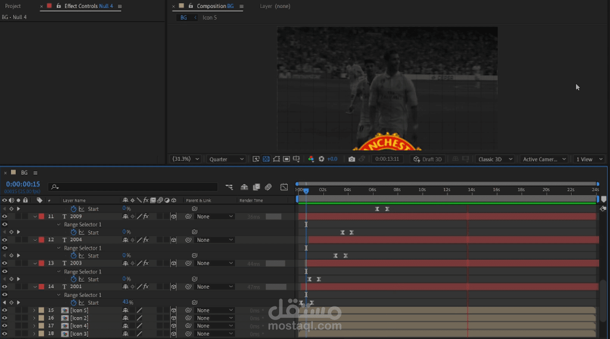The image size is (610, 339).
Task: Open the Classic 3D renderer dropdown
Action: click(x=495, y=159)
